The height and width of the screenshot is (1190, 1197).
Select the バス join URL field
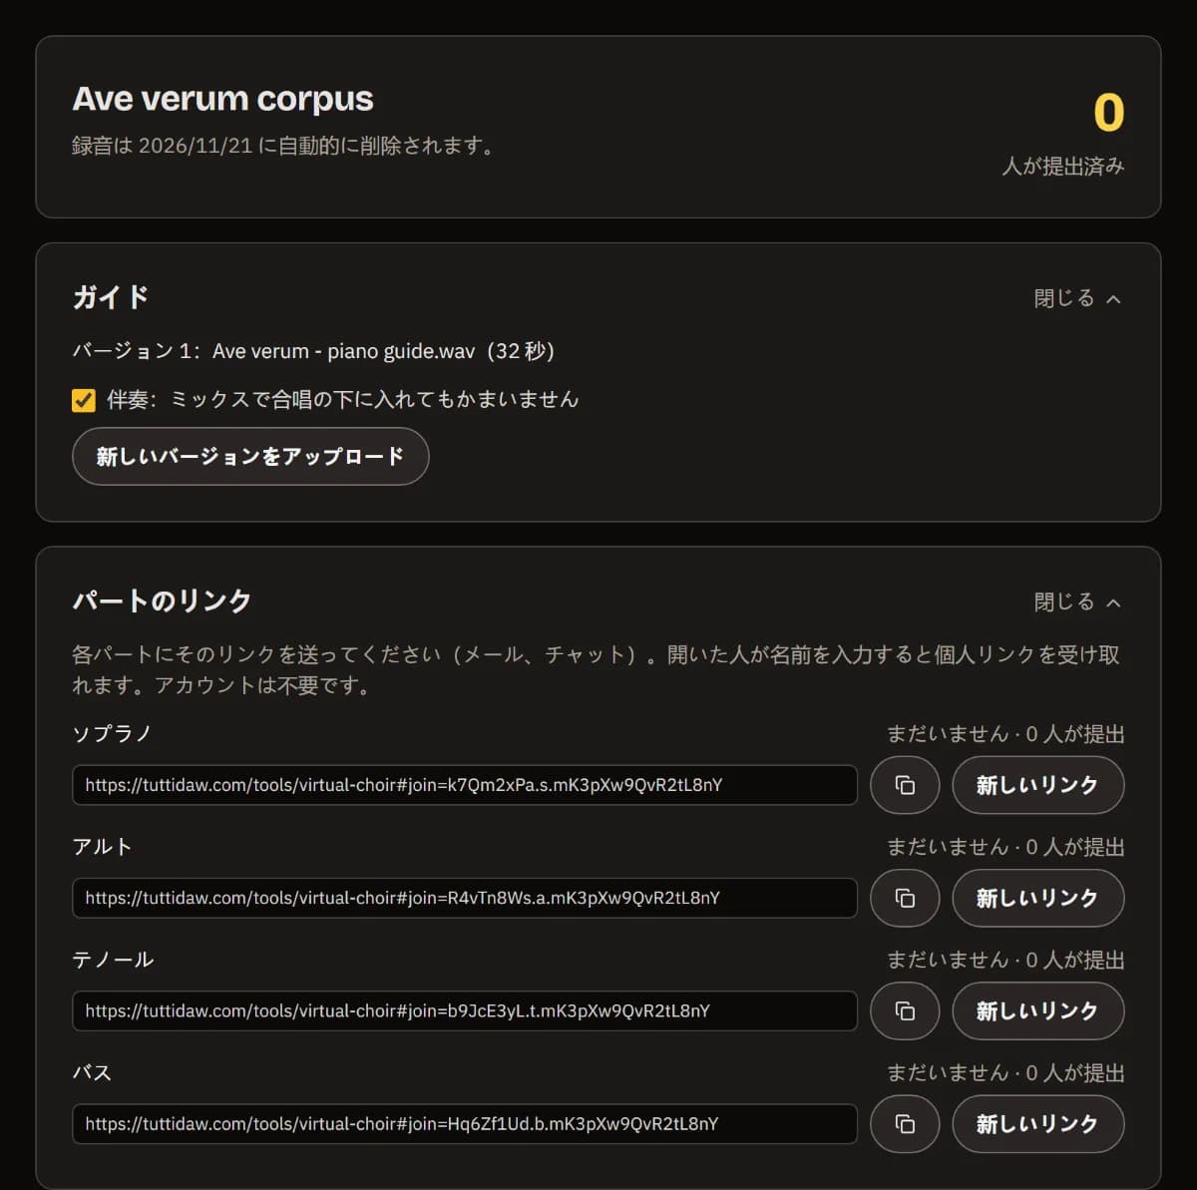(x=465, y=1124)
